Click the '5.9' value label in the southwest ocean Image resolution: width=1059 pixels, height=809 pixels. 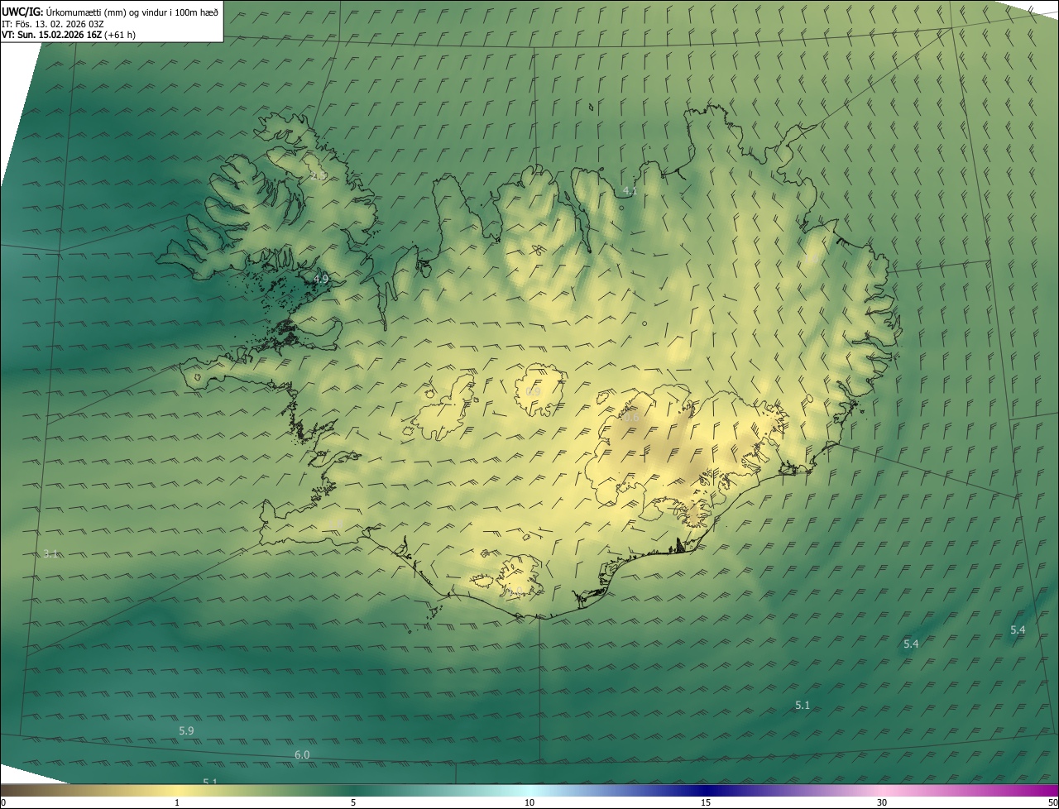[186, 731]
